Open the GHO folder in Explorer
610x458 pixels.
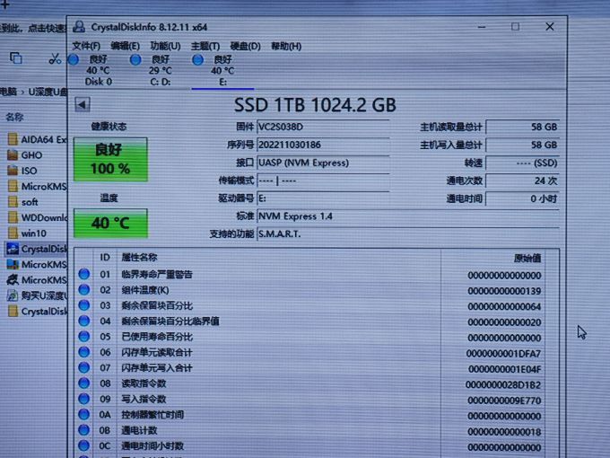pyautogui.click(x=25, y=155)
